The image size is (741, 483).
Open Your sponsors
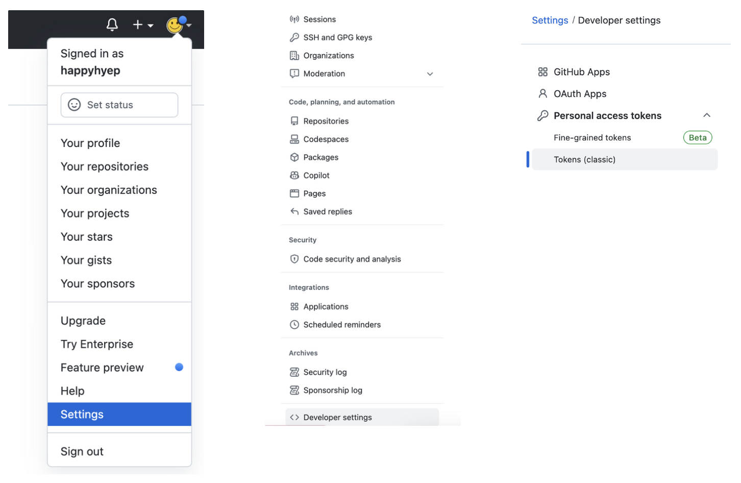pyautogui.click(x=98, y=284)
